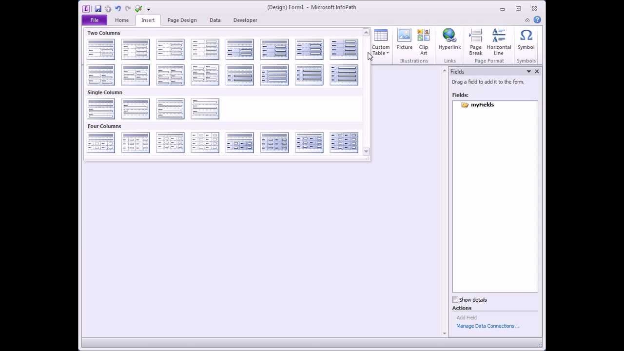Click Manage Data Connections link
This screenshot has width=624, height=351.
pos(488,326)
